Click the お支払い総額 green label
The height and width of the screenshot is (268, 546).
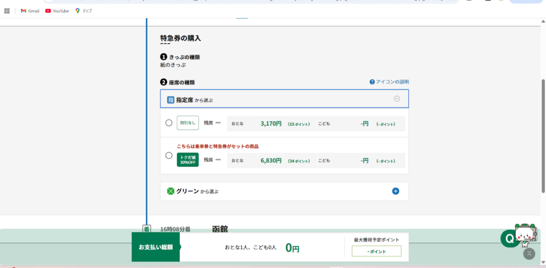pos(156,247)
